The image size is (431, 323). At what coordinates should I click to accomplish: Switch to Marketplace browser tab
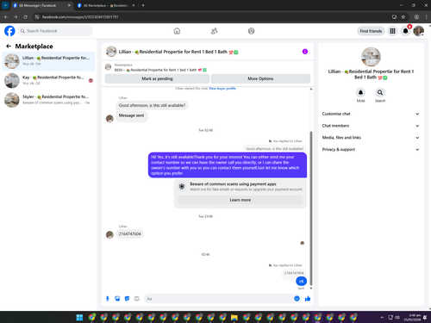point(106,5)
